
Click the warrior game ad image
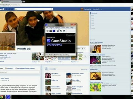click(x=96, y=76)
